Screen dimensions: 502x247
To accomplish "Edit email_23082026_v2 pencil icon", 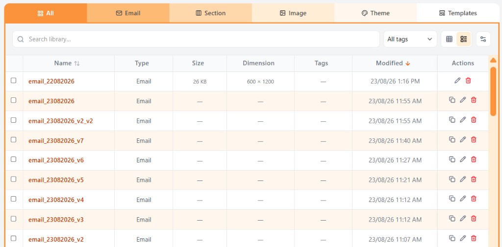I will pos(463,238).
